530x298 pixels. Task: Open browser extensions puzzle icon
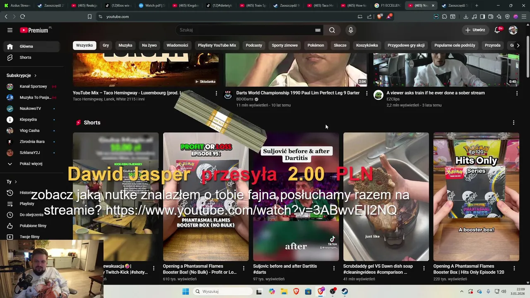tap(444, 17)
